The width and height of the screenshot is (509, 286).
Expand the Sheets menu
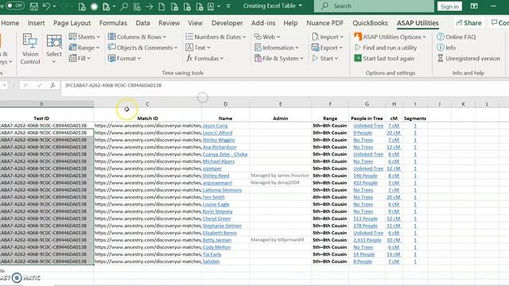(x=84, y=37)
